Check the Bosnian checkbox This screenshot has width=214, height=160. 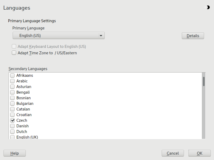click(12, 98)
